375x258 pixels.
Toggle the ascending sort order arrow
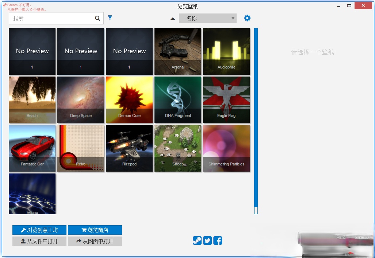[173, 19]
